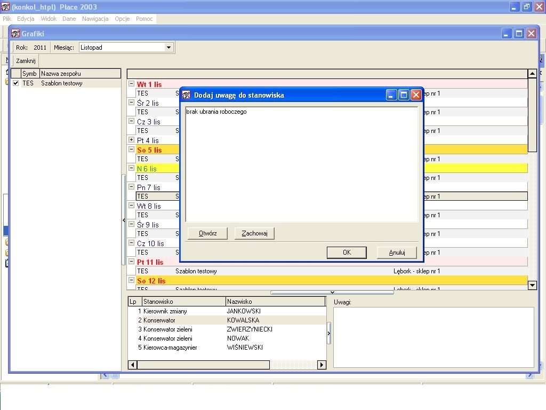Collapse the Śr 9 lis group
Viewport: 546px width, 410px height.
(131, 224)
